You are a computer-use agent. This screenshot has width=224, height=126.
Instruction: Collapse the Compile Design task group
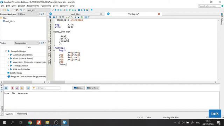[6, 51]
